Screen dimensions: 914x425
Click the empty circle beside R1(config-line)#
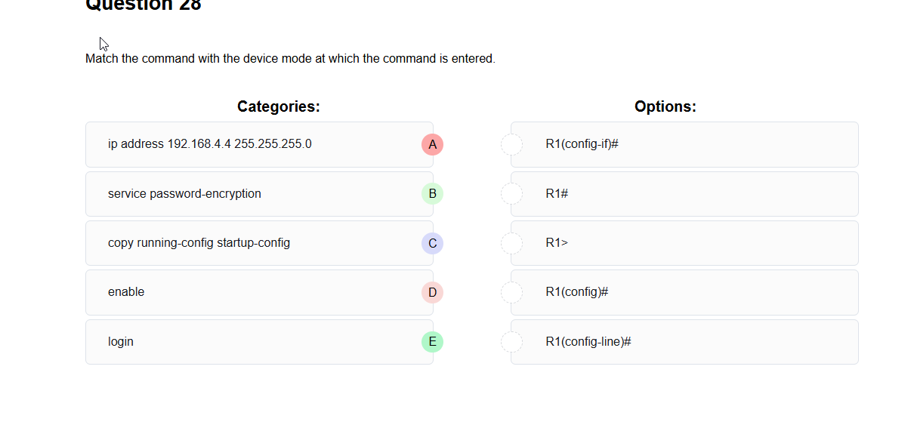[x=511, y=342]
